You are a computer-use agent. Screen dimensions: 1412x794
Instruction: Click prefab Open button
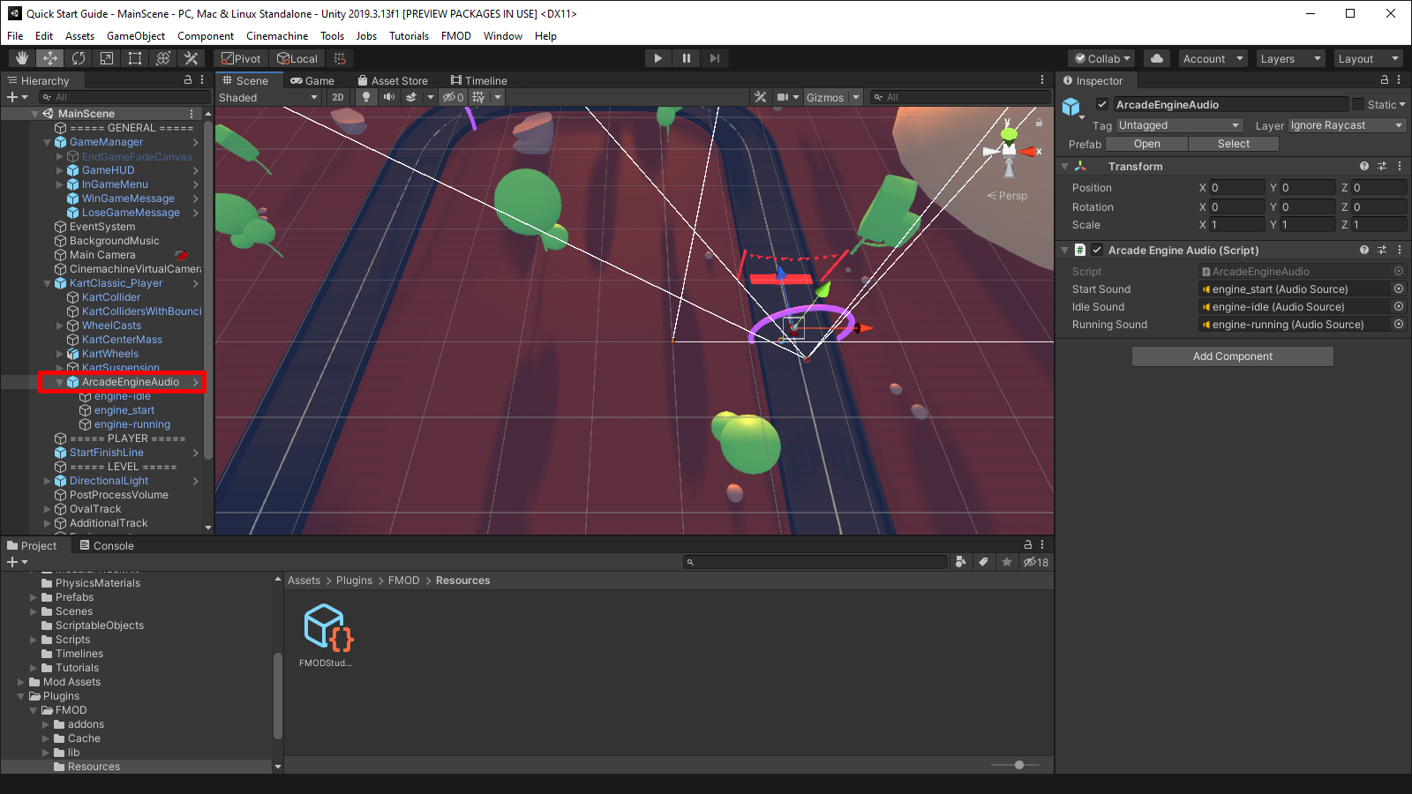1147,144
